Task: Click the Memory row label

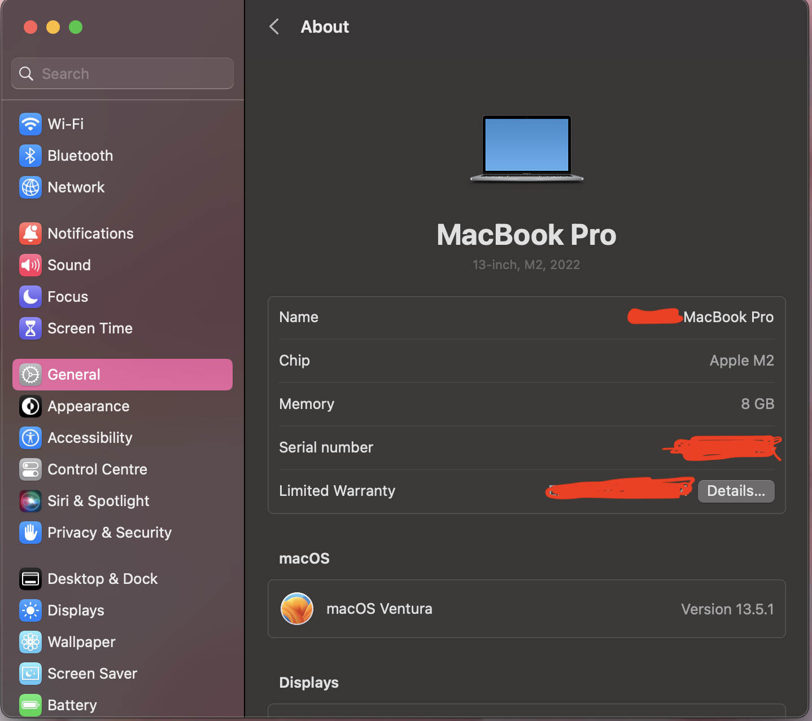Action: 307,404
